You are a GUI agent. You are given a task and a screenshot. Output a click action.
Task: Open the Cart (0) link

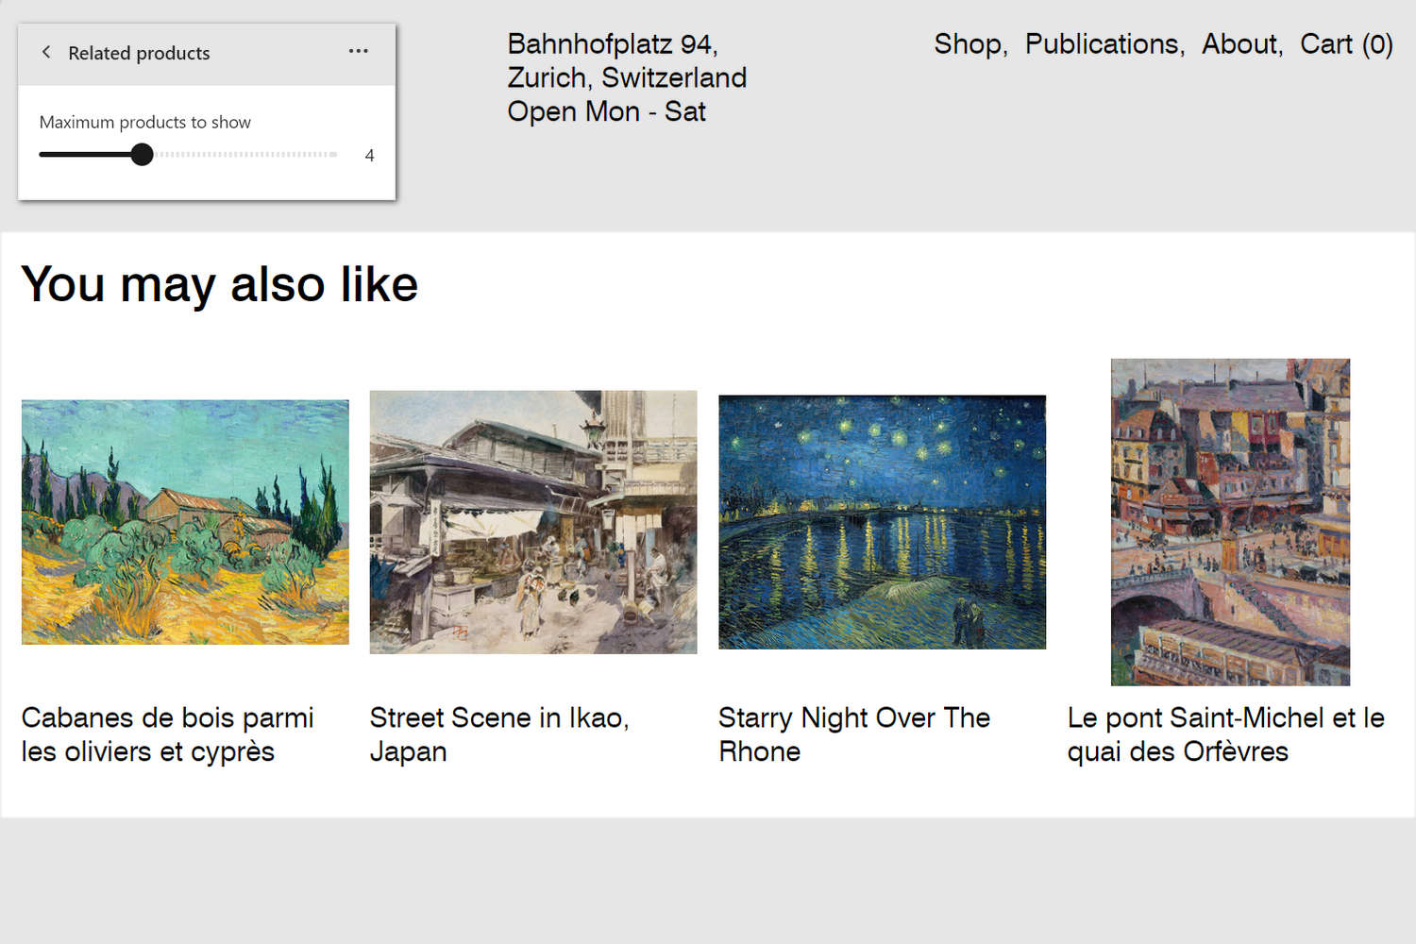point(1346,44)
